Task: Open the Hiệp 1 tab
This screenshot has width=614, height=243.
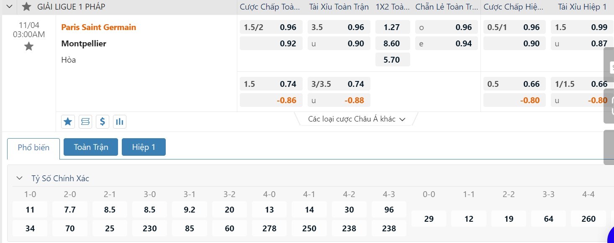Action: (x=144, y=147)
